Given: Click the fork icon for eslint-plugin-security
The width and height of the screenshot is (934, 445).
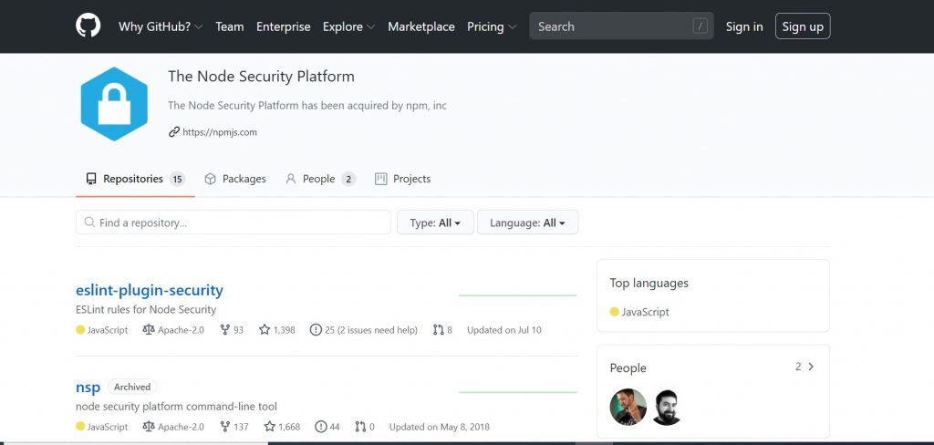Looking at the screenshot, I should click(x=224, y=329).
